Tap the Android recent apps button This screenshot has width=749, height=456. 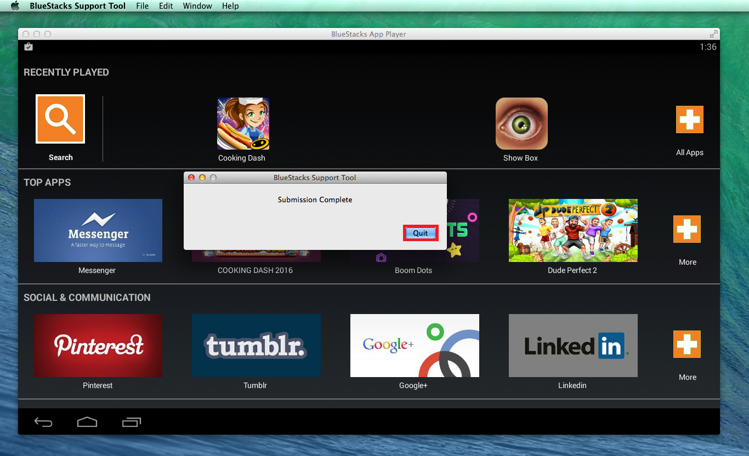pos(132,422)
